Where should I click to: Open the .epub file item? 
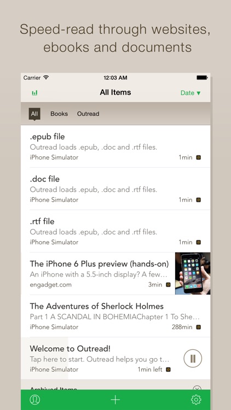[x=116, y=147]
